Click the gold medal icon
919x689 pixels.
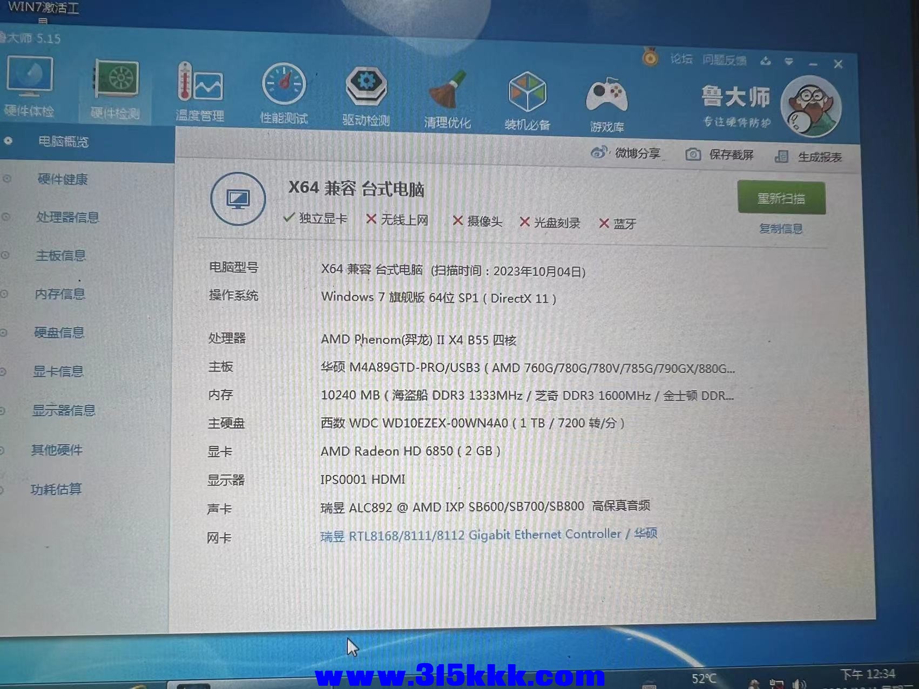[650, 56]
